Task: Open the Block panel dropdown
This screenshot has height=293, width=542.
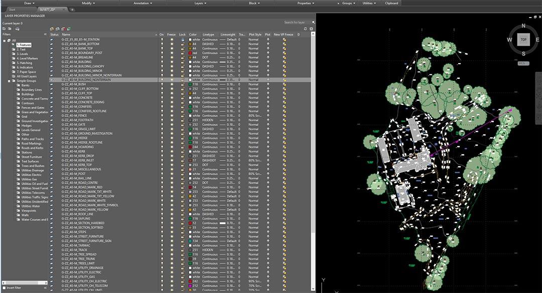Action: pyautogui.click(x=254, y=3)
